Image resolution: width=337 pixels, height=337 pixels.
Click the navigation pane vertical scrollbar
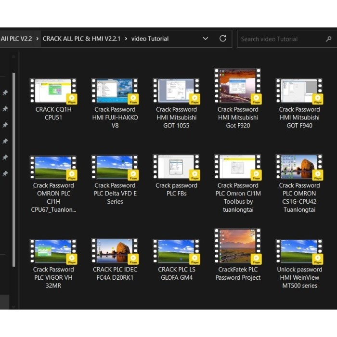[x=13, y=168]
